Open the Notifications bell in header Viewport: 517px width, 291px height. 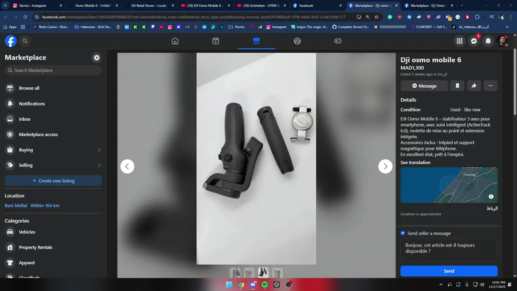pyautogui.click(x=488, y=41)
